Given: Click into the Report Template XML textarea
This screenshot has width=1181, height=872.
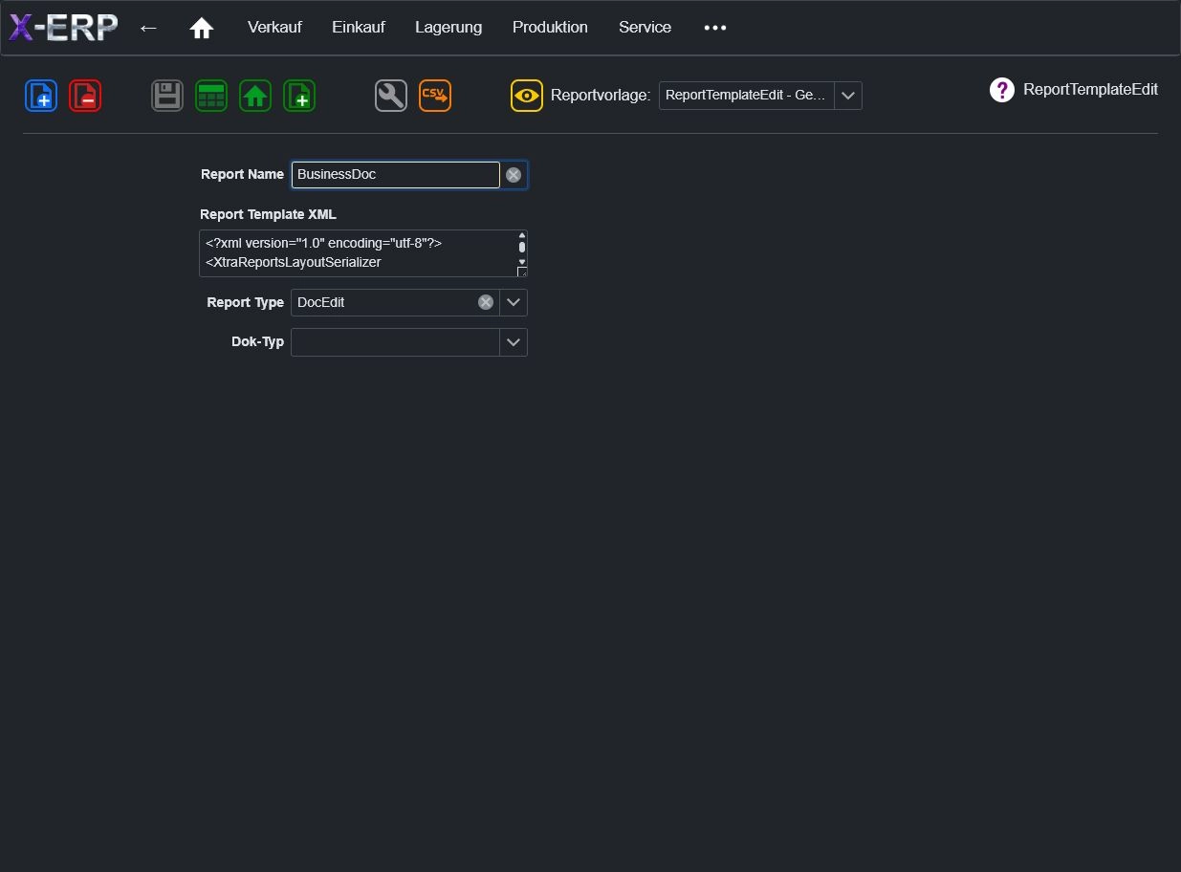Looking at the screenshot, I should coord(357,253).
